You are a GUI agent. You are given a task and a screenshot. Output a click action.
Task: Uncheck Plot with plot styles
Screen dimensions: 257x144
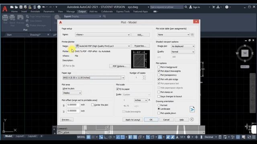click(x=159, y=79)
